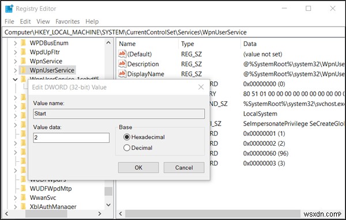Click the 0x00000000 (0) data value

click(264, 84)
